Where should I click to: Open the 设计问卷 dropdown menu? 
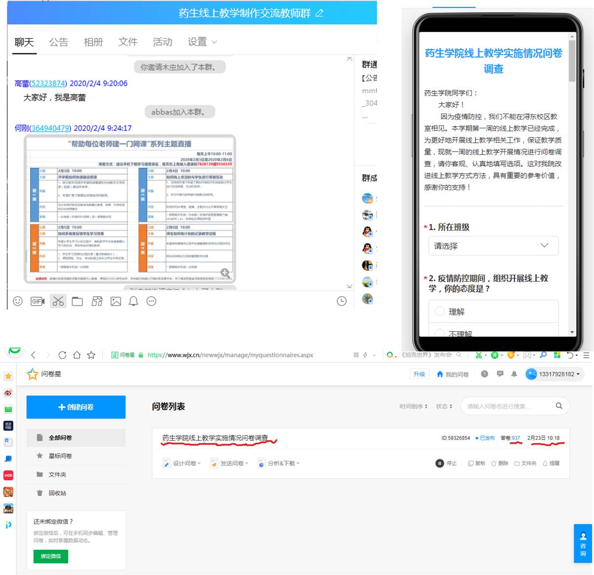point(182,463)
